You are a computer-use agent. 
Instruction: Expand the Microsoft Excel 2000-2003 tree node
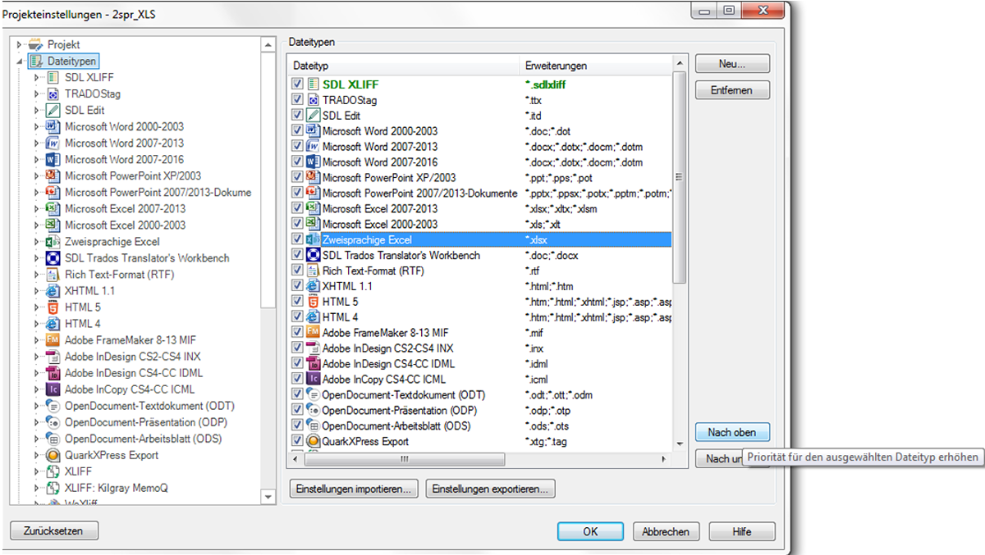click(37, 225)
